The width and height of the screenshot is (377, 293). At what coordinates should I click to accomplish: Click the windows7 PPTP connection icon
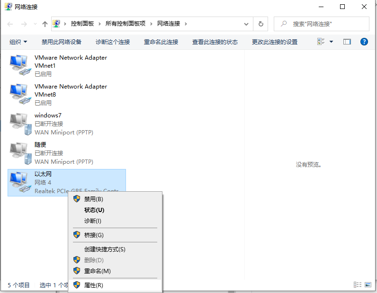tap(20, 124)
